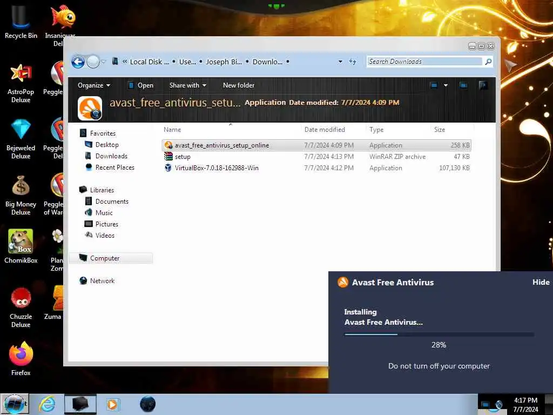Open address bar history dropdown
This screenshot has height=415, width=553.
[340, 62]
